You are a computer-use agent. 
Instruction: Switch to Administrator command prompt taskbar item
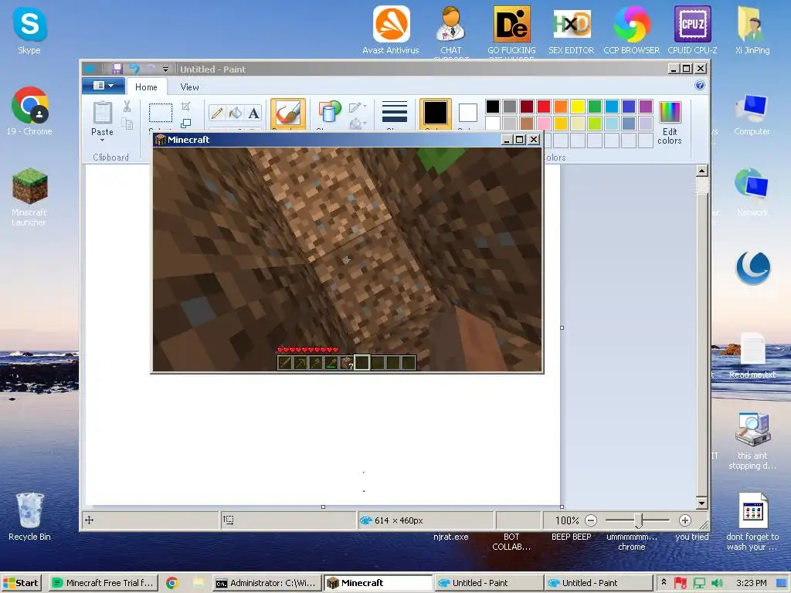266,583
